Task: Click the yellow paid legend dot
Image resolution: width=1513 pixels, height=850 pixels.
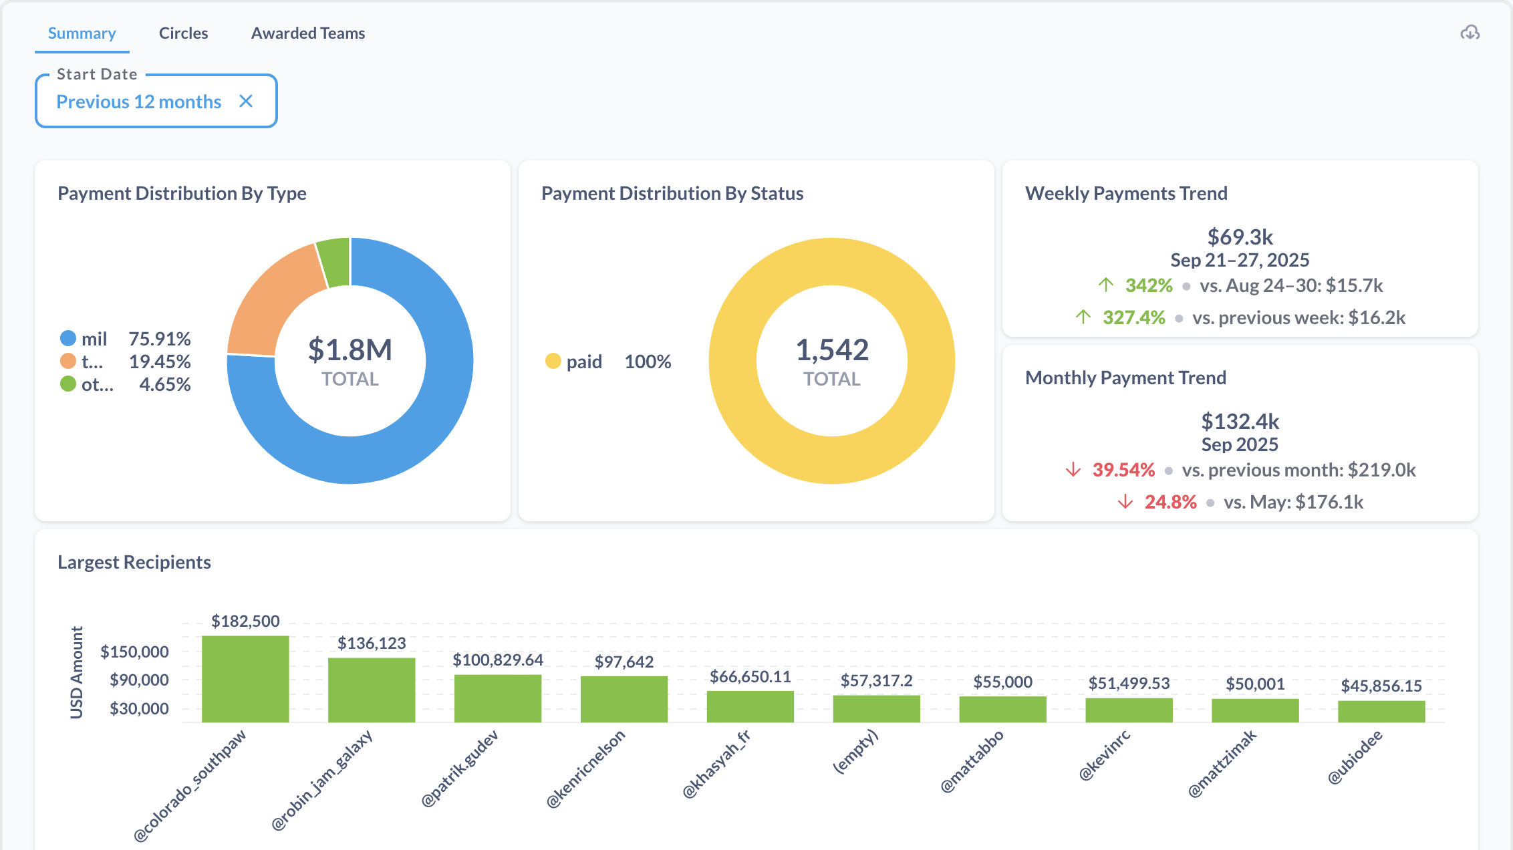Action: pyautogui.click(x=553, y=362)
